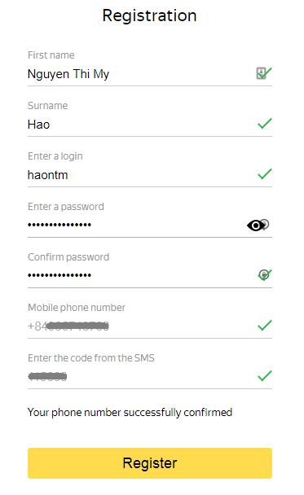Click the Register button

pos(150,463)
